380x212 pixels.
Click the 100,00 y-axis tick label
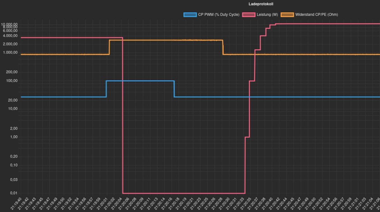[x=11, y=81]
